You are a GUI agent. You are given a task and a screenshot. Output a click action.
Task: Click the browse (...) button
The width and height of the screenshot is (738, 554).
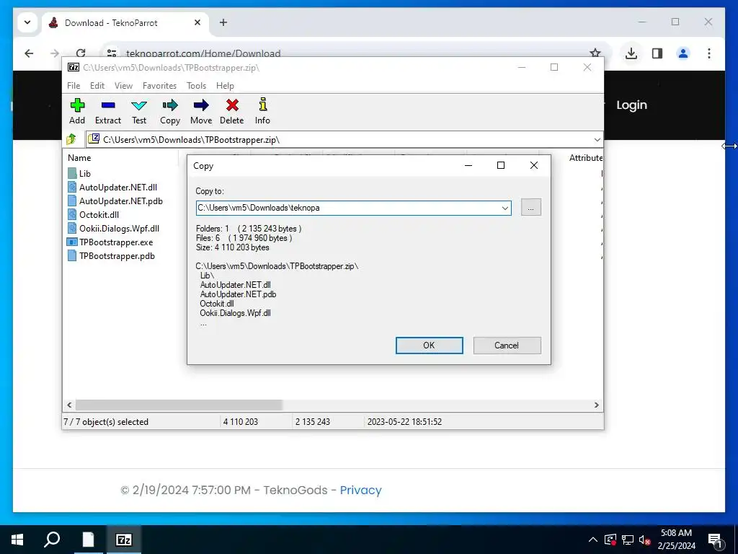coord(531,207)
